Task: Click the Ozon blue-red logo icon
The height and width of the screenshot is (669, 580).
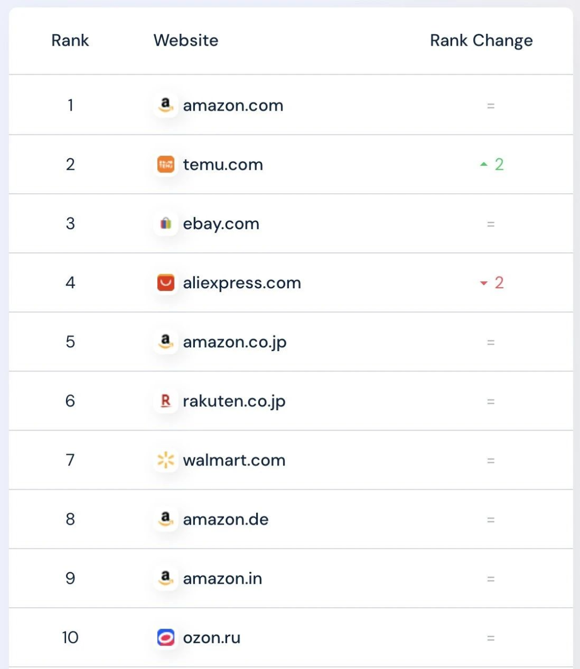Action: click(x=166, y=637)
